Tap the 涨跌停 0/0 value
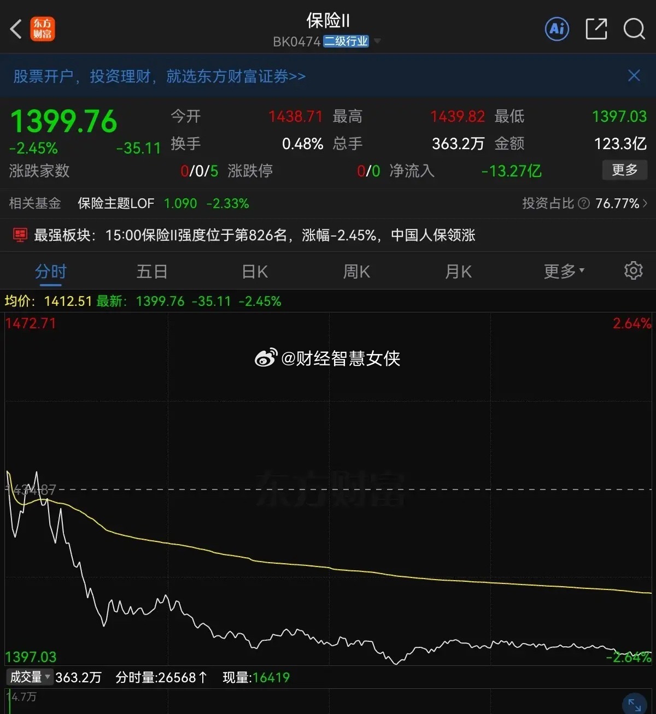 [368, 172]
